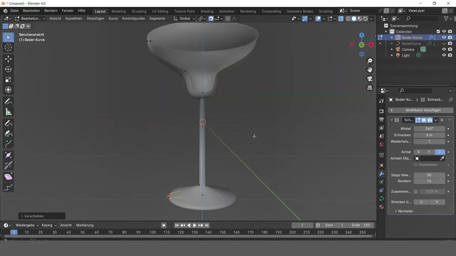This screenshot has width=456, height=256.
Task: Toggle the snapping magnet in header
Action: pyautogui.click(x=211, y=18)
